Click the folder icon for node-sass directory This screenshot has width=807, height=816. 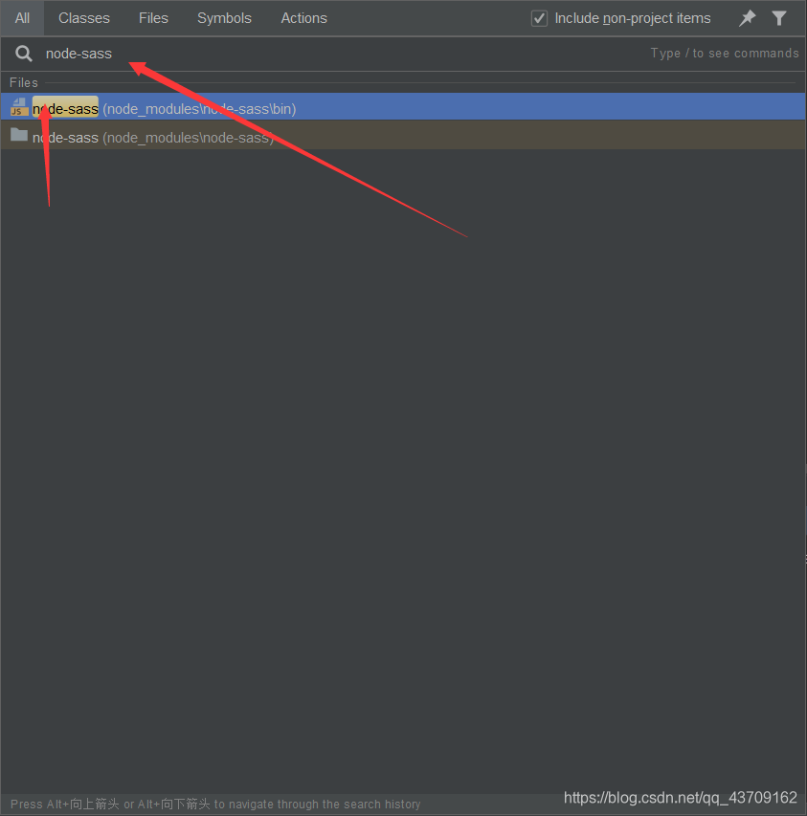[19, 135]
